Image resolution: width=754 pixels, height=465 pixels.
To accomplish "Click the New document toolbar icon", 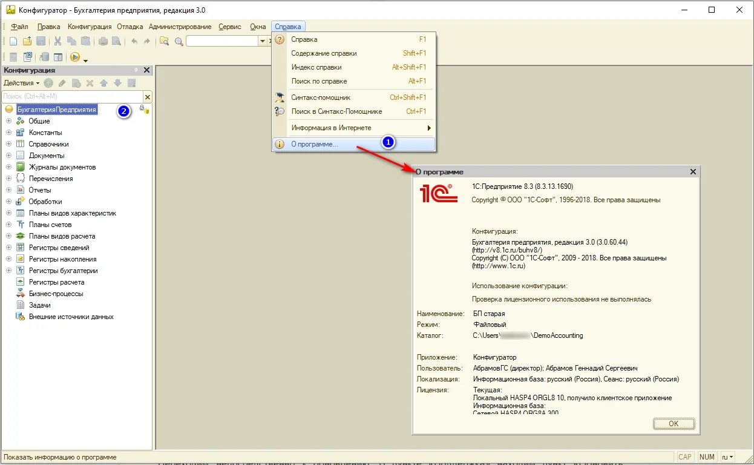I will [13, 41].
